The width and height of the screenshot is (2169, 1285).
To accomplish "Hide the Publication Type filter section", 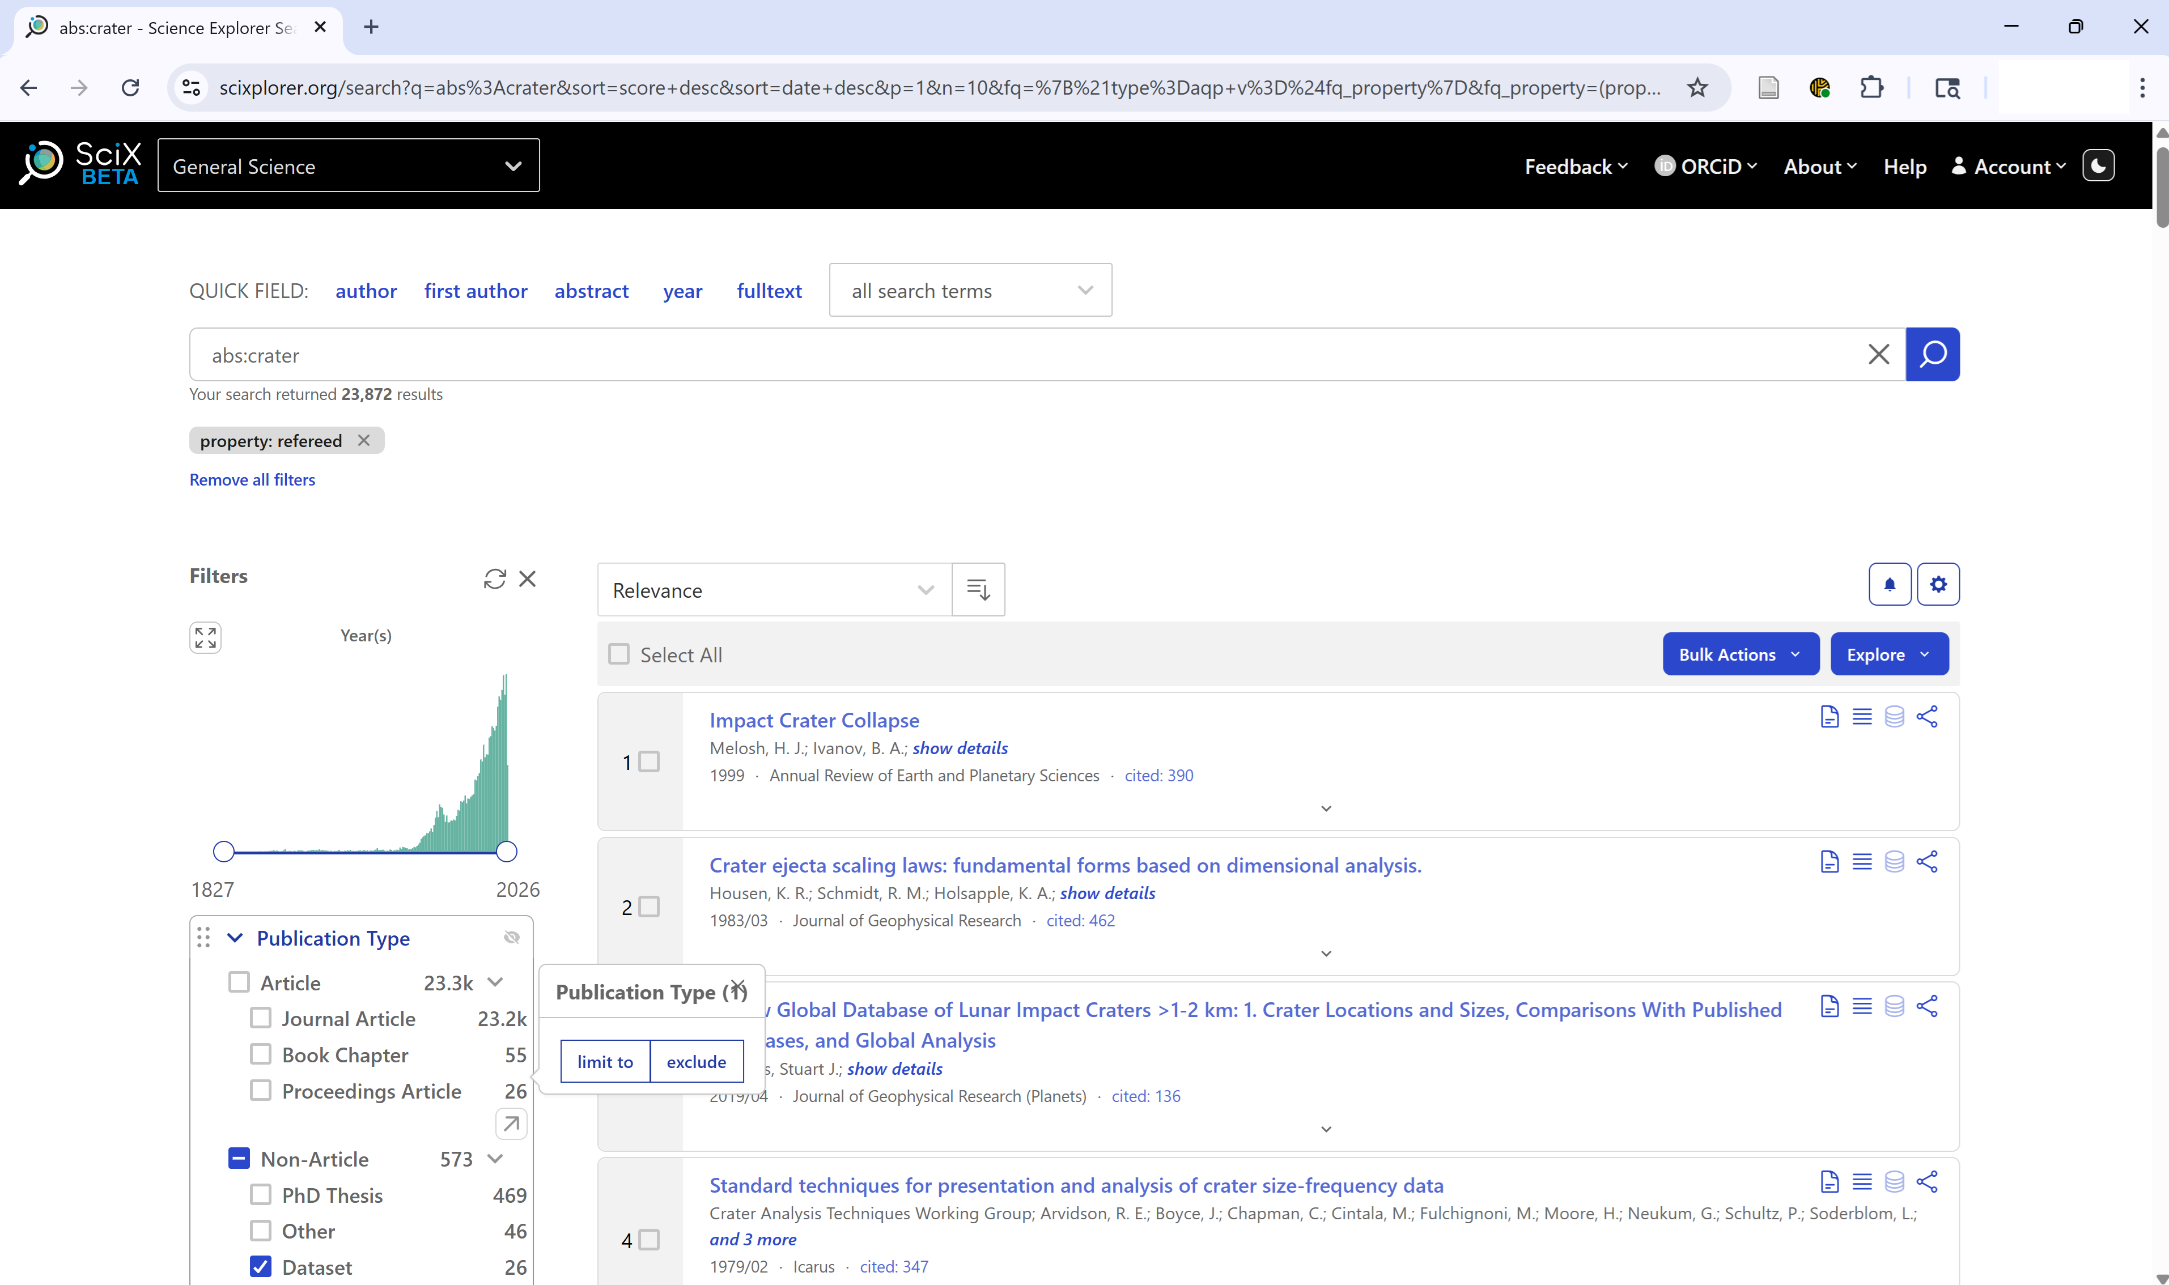I will coord(511,938).
